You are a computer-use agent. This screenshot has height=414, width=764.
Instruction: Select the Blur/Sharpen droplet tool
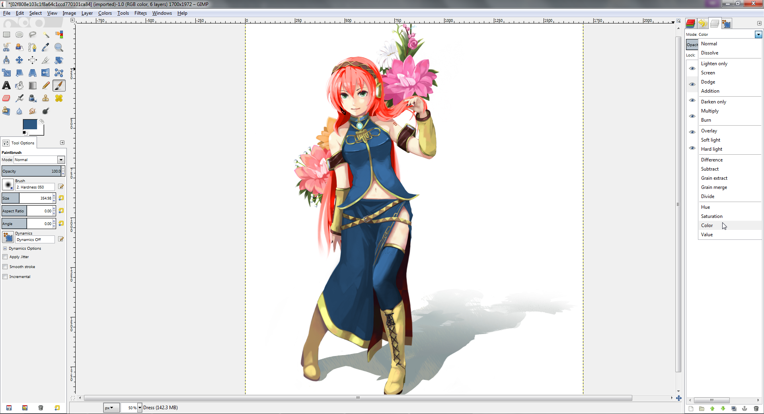pos(19,111)
